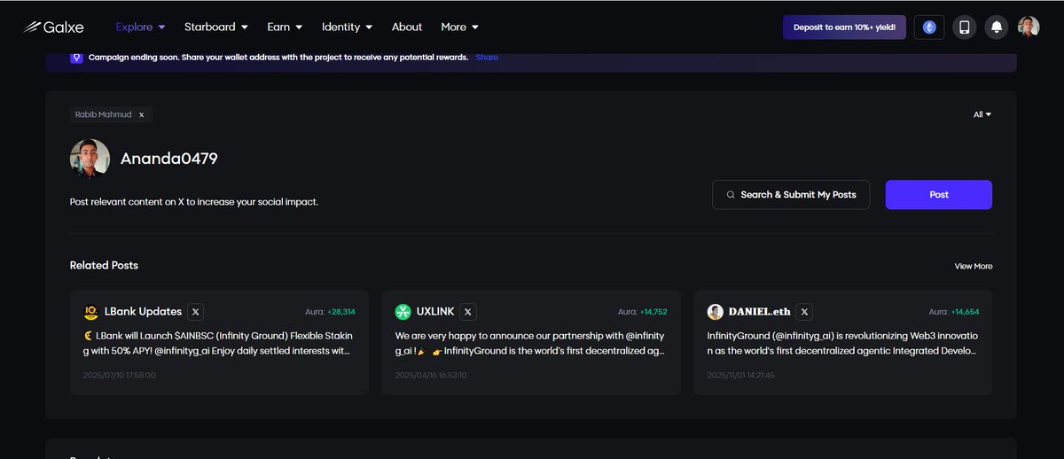The width and height of the screenshot is (1064, 459).
Task: Click the Ananda0479 profile picture
Action: pos(90,159)
